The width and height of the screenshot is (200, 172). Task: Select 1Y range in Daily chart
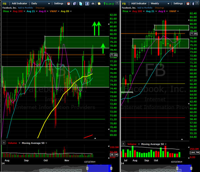coord(45,170)
